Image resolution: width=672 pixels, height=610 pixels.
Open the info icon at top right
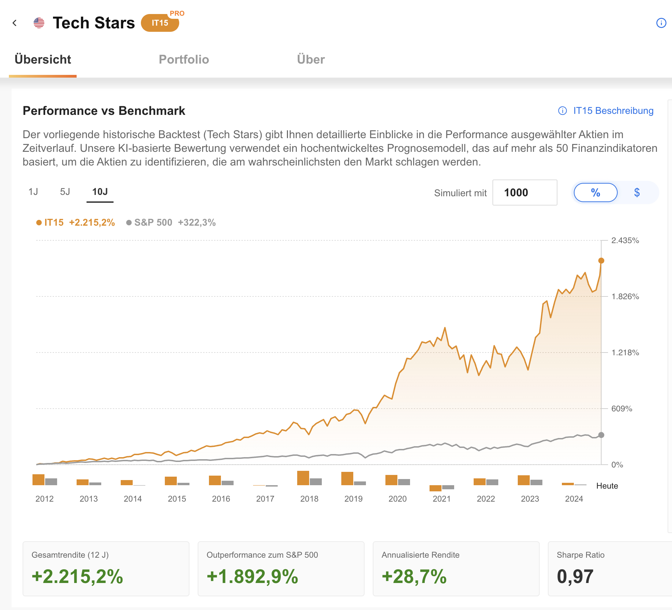661,23
